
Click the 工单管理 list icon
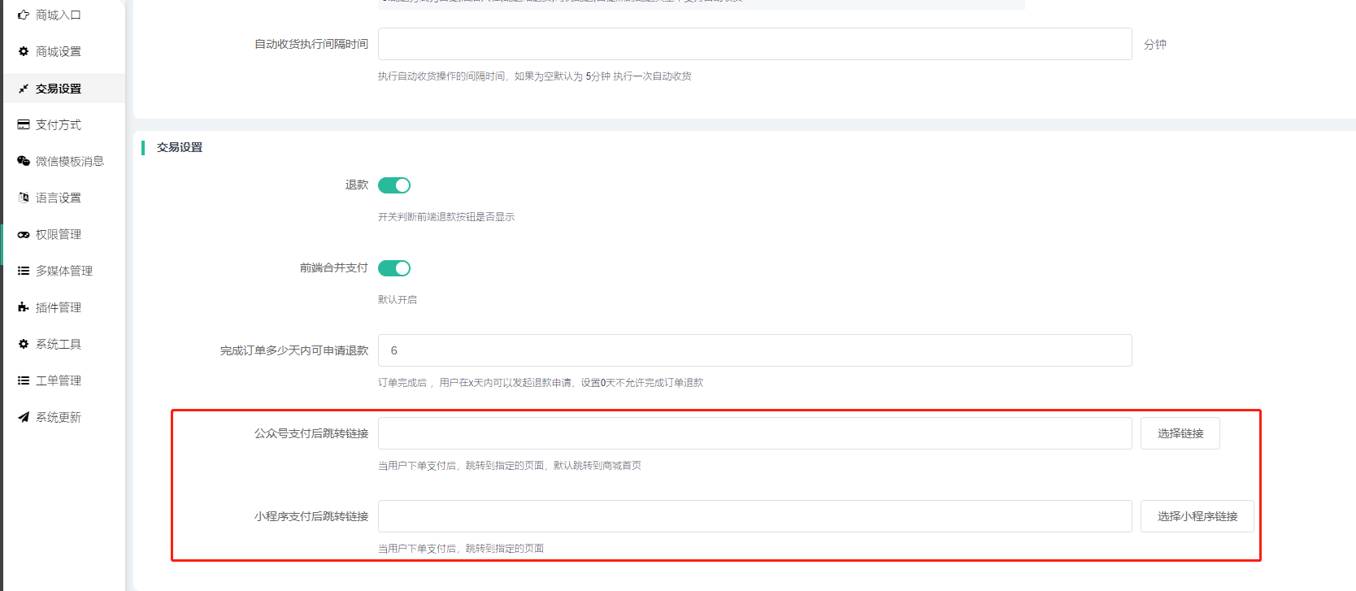coord(24,380)
